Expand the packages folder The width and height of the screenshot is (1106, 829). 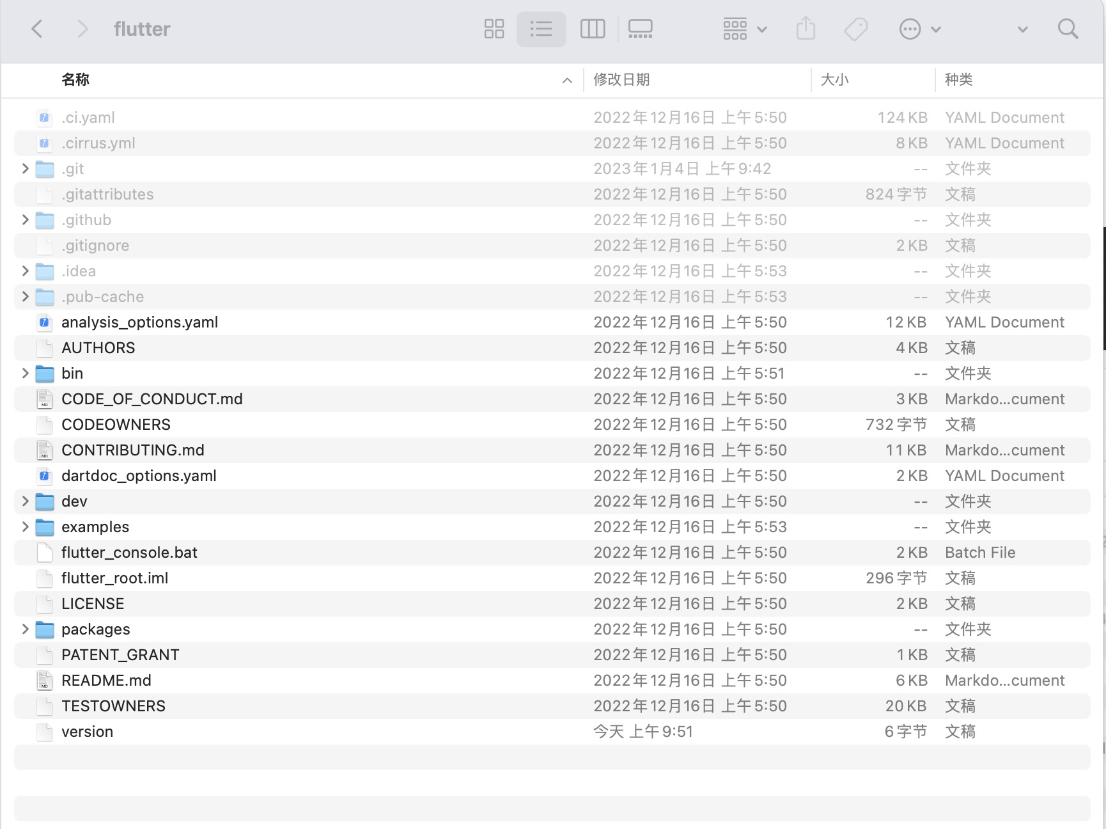(x=25, y=629)
